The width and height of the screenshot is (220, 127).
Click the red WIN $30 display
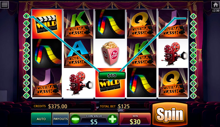point(135,119)
